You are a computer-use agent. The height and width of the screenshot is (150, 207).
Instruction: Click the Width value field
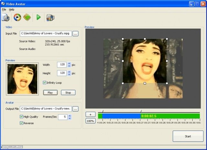click(62, 65)
